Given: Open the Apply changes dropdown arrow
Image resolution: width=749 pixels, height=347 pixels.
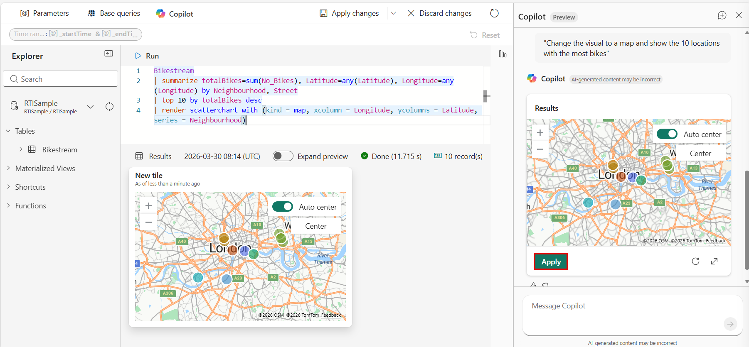Looking at the screenshot, I should [394, 13].
